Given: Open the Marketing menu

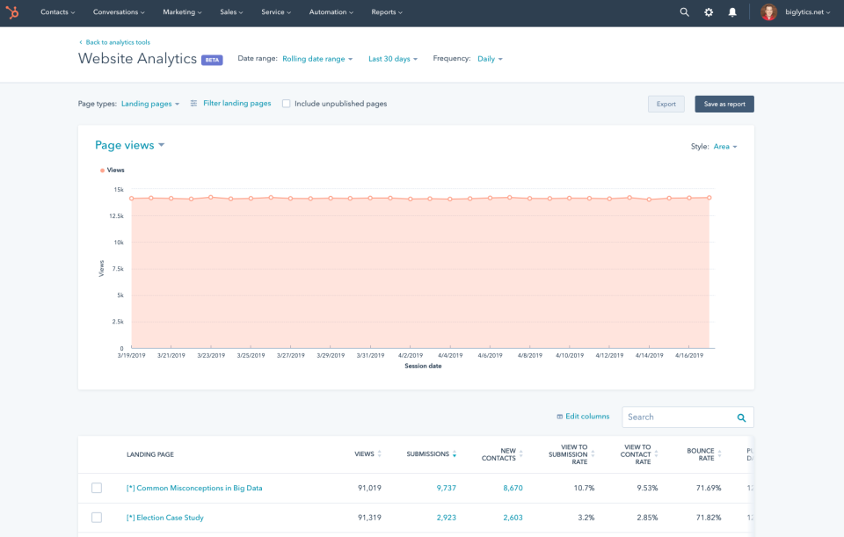Looking at the screenshot, I should pyautogui.click(x=181, y=11).
